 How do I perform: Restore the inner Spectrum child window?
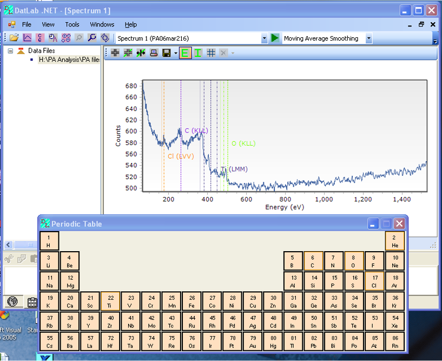coord(421,24)
